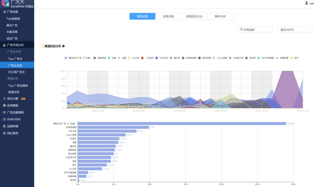The image size is (314, 187).
Task: Toggle the 皮皮虾 series in the legend
Action: (251, 58)
